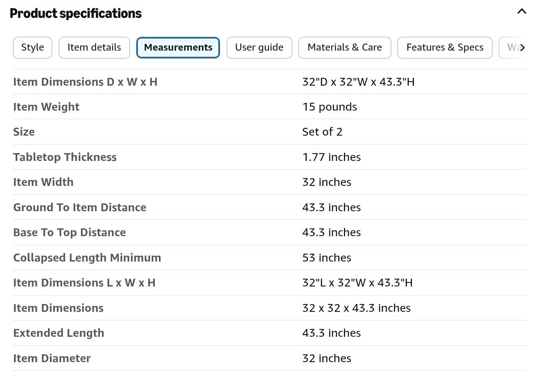Click the Collapsed Length Minimum label
This screenshot has height=377, width=536.
pyautogui.click(x=87, y=258)
